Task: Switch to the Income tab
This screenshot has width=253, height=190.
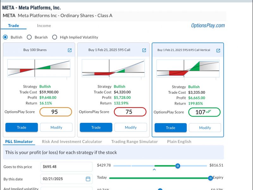Action: (x=44, y=26)
